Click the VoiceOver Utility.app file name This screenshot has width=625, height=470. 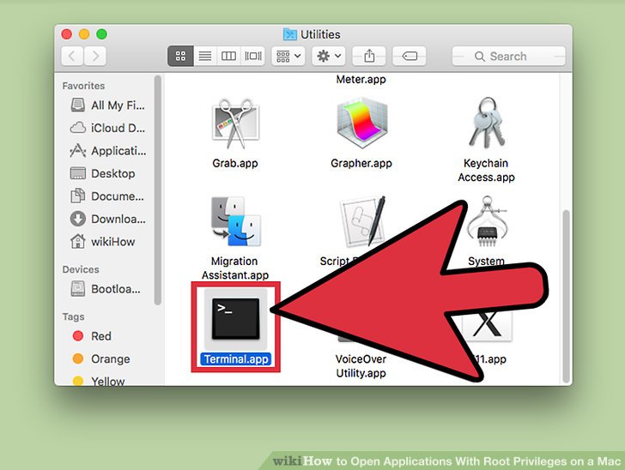pyautogui.click(x=361, y=366)
